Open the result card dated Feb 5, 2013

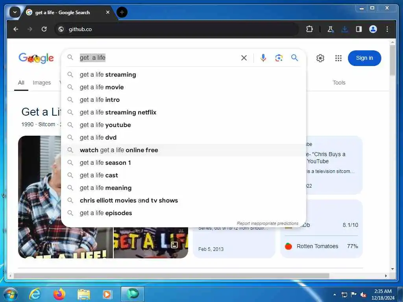(234, 243)
